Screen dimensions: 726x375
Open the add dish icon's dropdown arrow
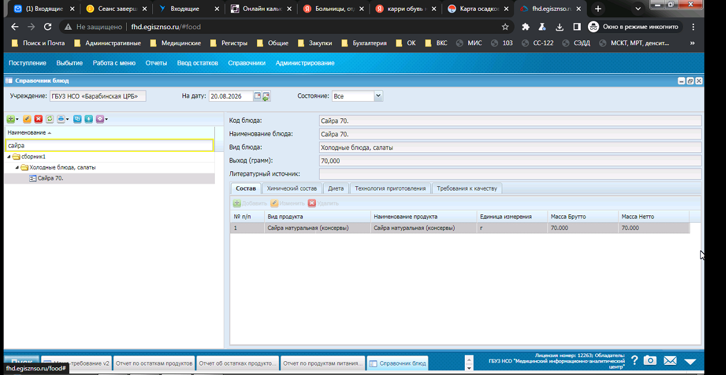click(17, 119)
